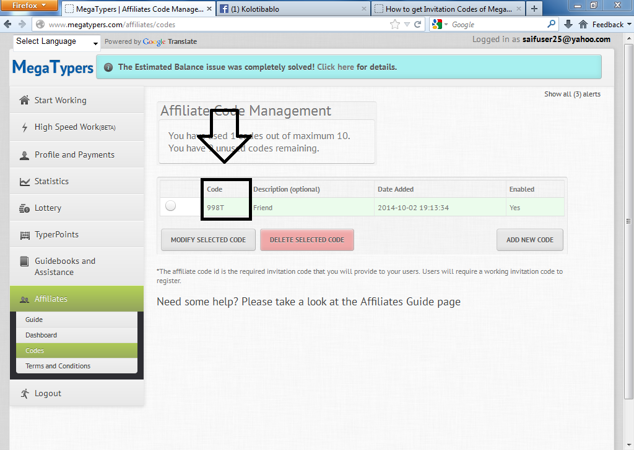Image resolution: width=634 pixels, height=450 pixels.
Task: Collapse the Affiliates menu section
Action: pyautogui.click(x=77, y=299)
